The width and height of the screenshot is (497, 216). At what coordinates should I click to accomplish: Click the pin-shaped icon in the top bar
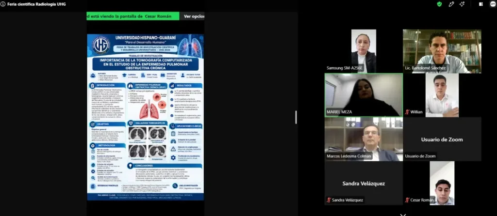click(x=451, y=4)
